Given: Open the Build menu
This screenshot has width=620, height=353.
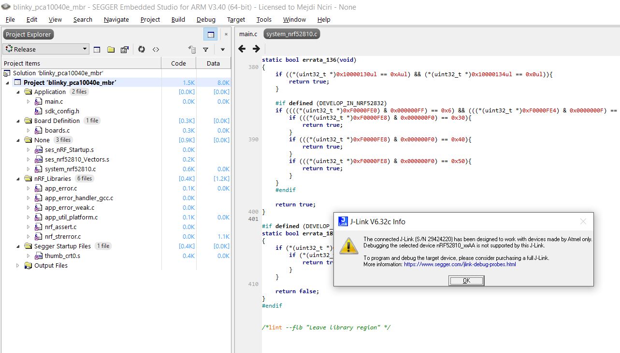Looking at the screenshot, I should click(178, 19).
